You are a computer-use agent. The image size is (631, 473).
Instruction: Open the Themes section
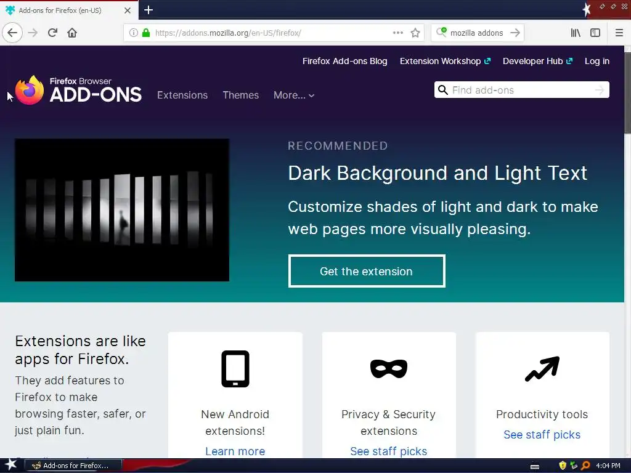241,95
